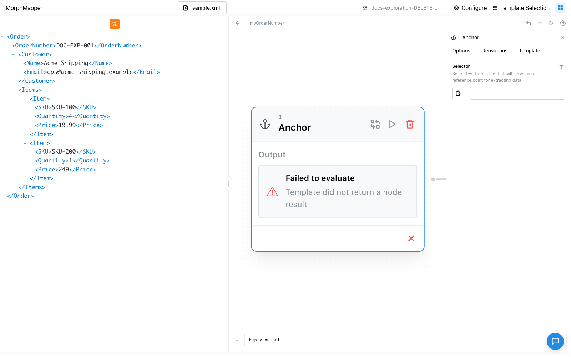Click the Price value 249
This screenshot has height=357, width=571.
(x=64, y=170)
